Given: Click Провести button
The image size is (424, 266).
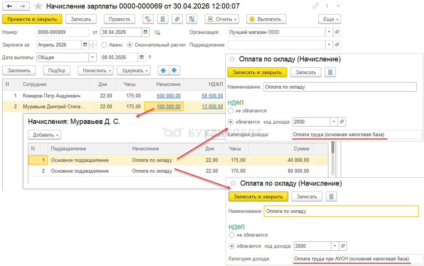Looking at the screenshot, I should 119,19.
